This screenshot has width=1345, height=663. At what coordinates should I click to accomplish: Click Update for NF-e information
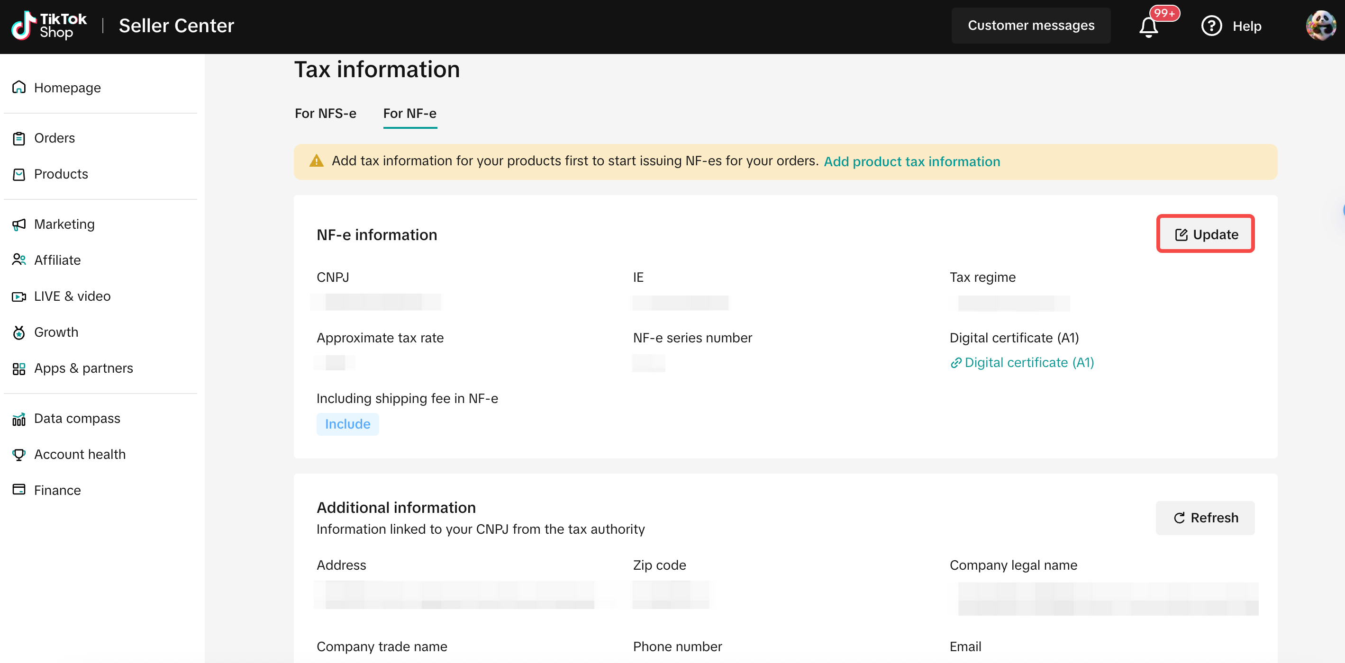[1205, 234]
